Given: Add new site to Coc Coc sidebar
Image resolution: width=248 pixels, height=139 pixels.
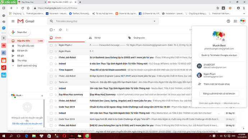Looking at the screenshot, I should click(4, 38).
